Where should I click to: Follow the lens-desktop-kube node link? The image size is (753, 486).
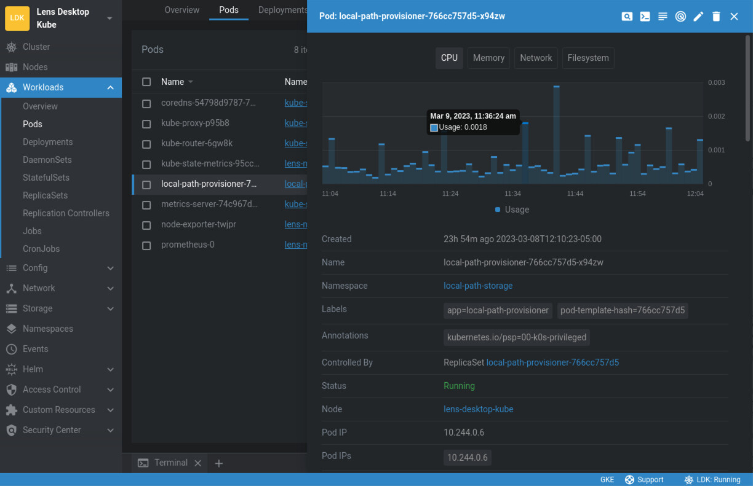[478, 409]
